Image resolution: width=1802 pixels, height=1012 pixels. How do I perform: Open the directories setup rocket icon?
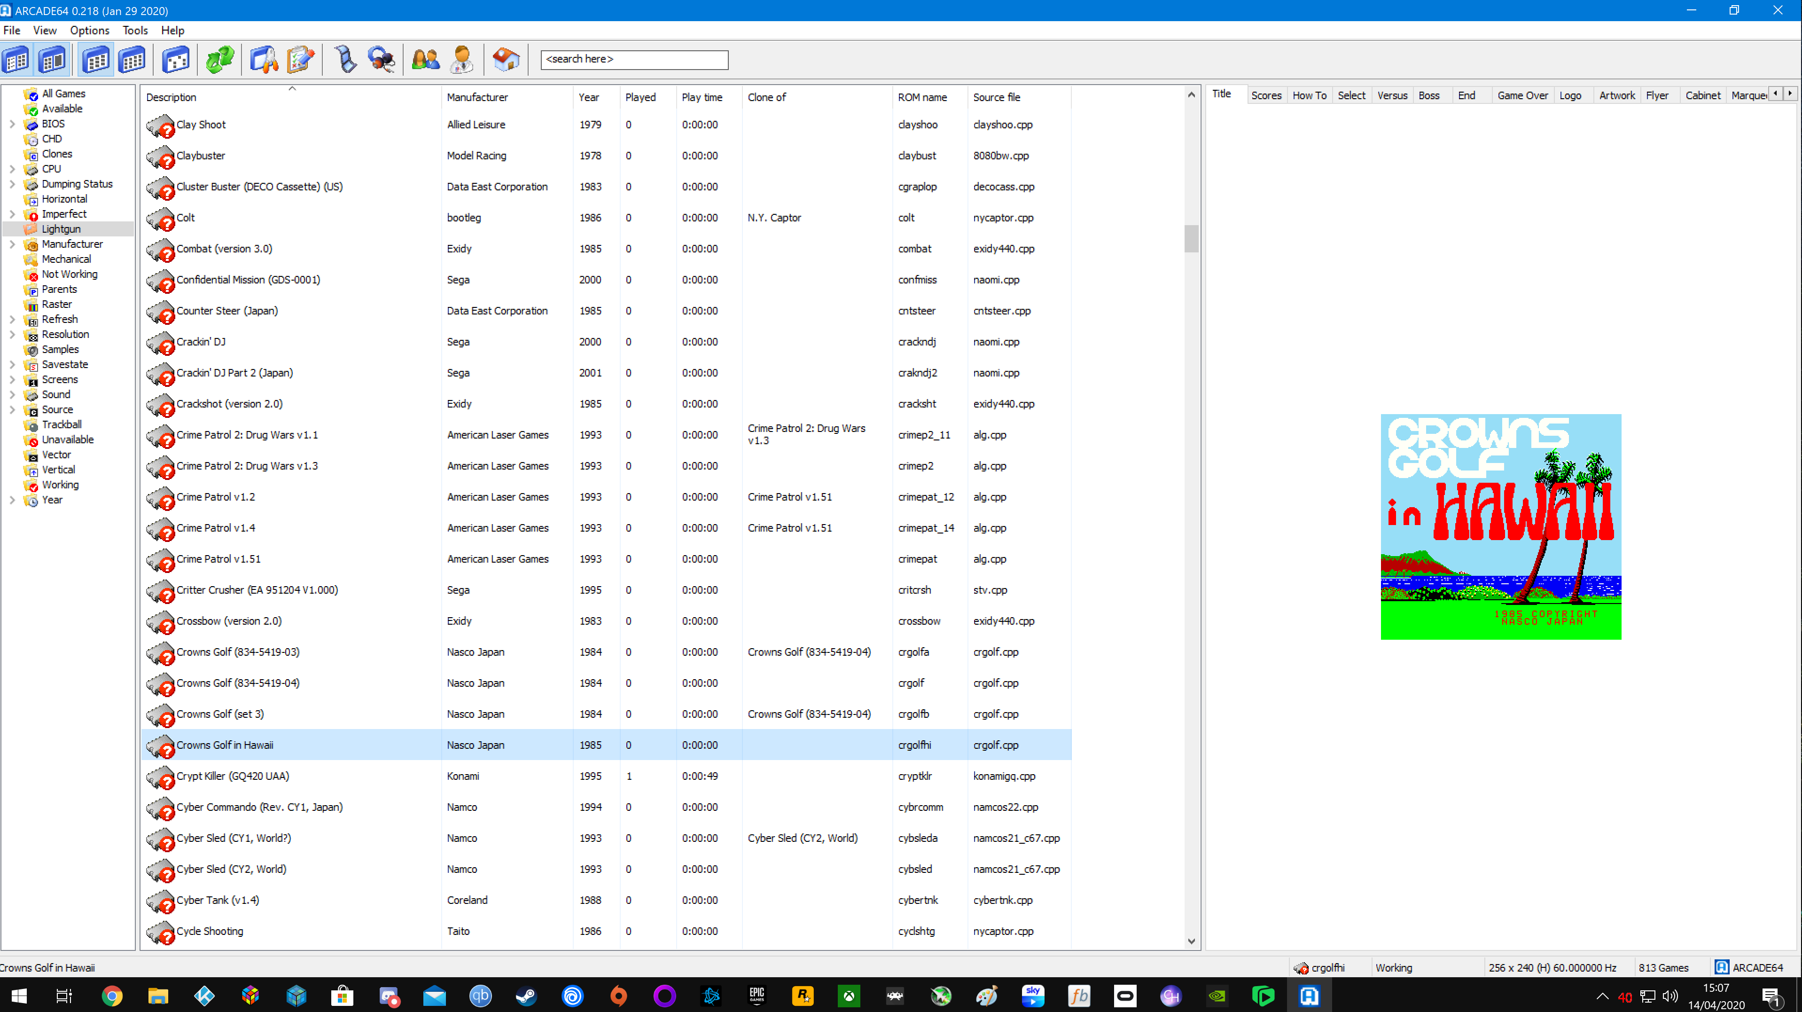(265, 60)
